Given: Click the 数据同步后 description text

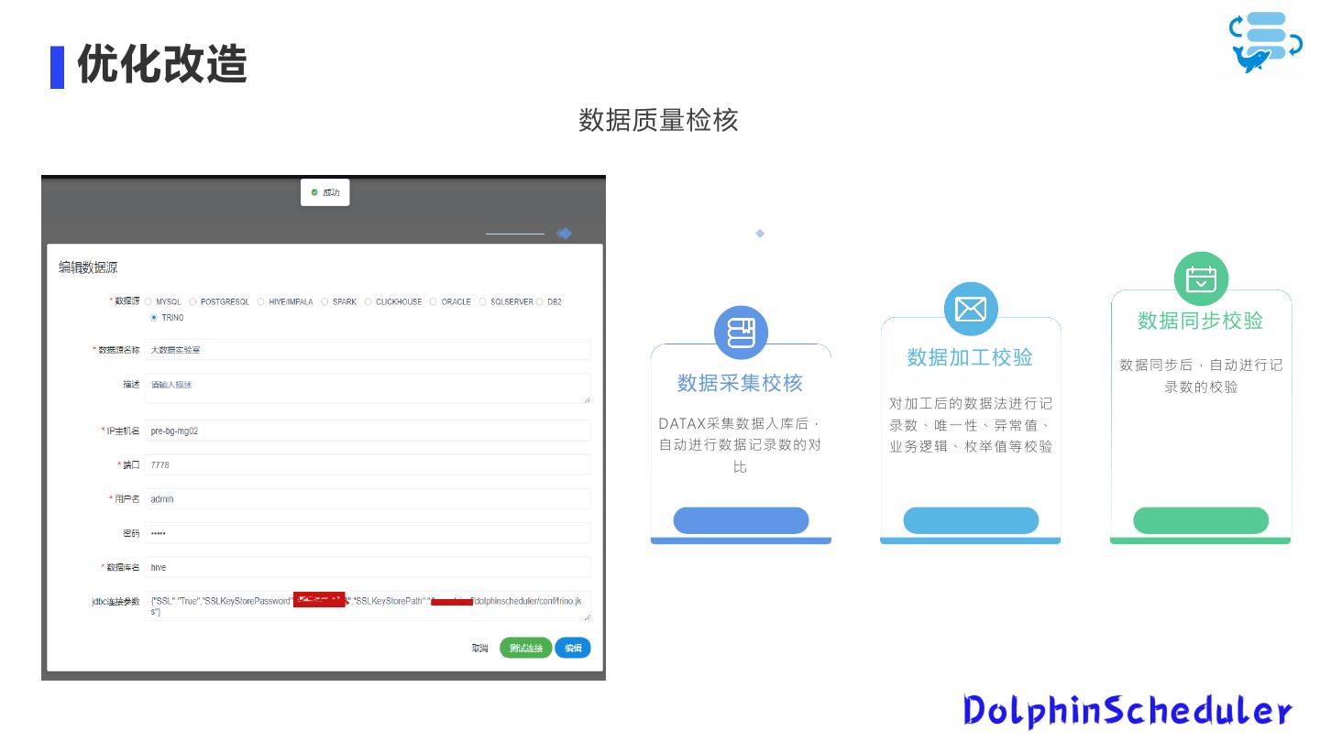Looking at the screenshot, I should point(1201,376).
